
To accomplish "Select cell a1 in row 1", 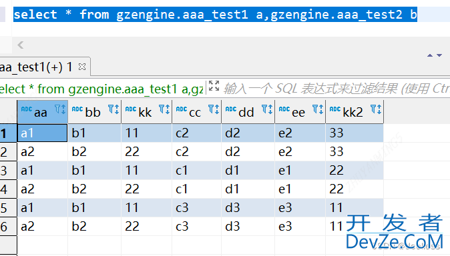I will [x=43, y=133].
